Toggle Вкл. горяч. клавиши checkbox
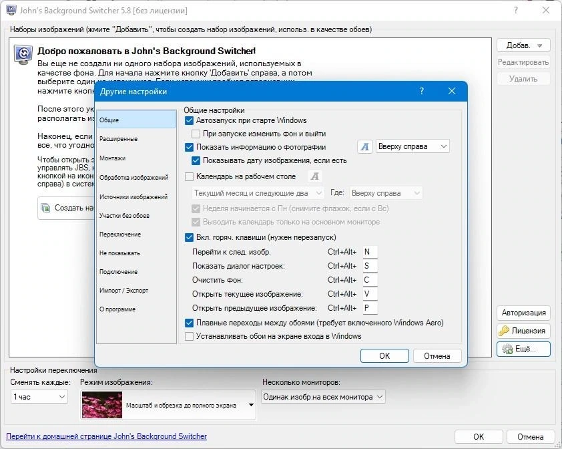Viewport: 562px width, 449px height. pos(189,237)
